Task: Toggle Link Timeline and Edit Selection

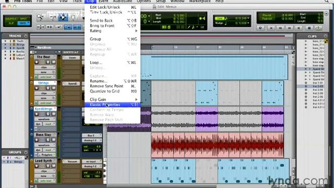Action: 68,27
